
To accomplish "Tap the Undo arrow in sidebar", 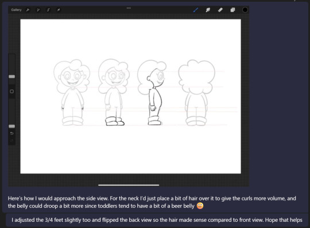I will pos(12,133).
